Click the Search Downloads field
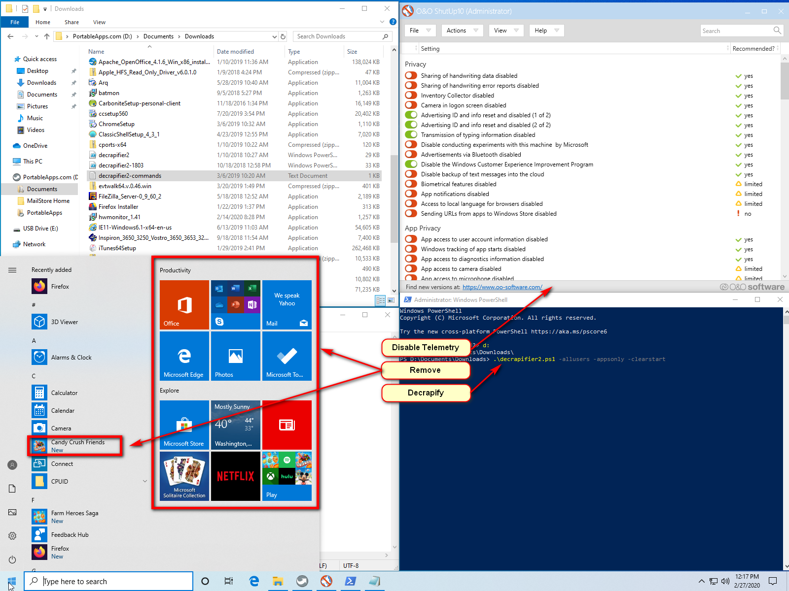This screenshot has height=591, width=789. [342, 36]
